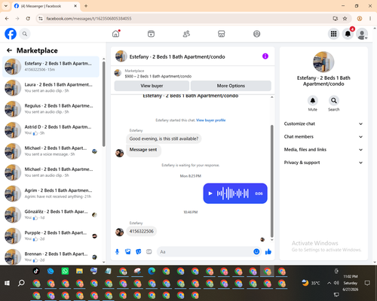Go to the Home feed icon
377x301 pixels.
pos(116,34)
